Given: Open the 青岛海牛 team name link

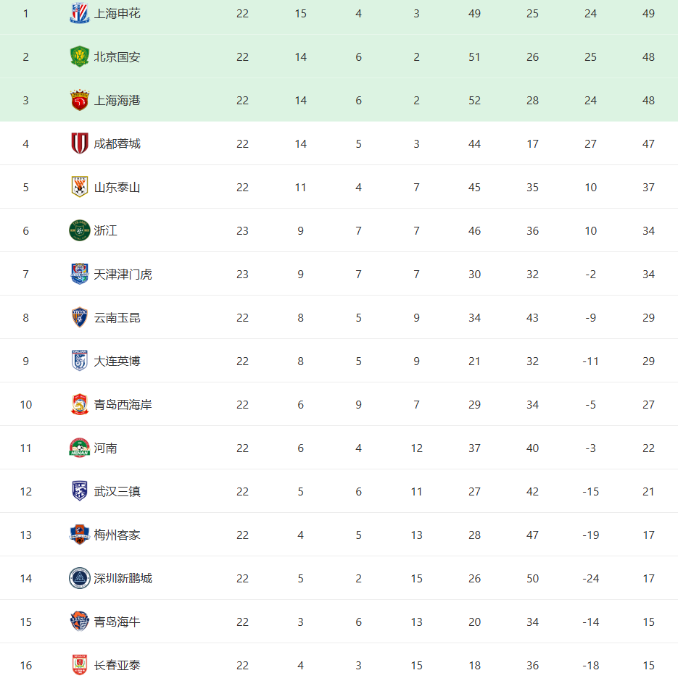Looking at the screenshot, I should point(117,622).
